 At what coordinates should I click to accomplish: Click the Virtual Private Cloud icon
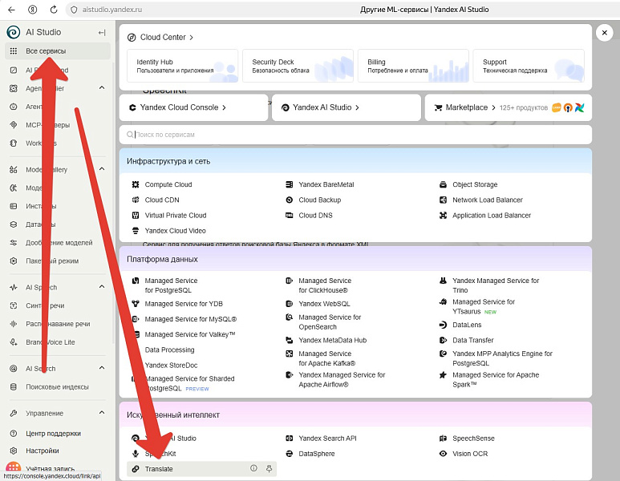point(136,215)
